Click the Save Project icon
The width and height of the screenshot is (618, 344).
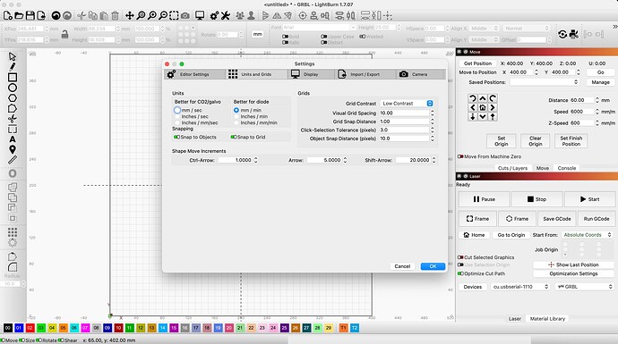tap(30, 16)
